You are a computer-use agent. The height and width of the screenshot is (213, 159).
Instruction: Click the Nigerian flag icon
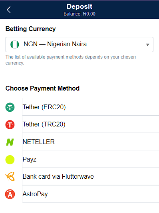[x=14, y=44]
